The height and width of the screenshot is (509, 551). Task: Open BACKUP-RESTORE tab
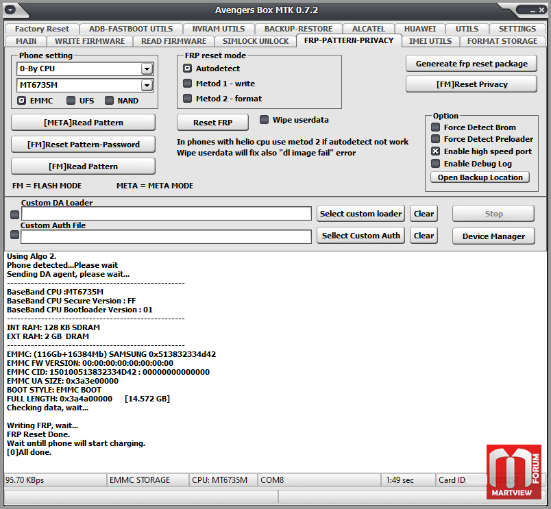click(x=298, y=29)
